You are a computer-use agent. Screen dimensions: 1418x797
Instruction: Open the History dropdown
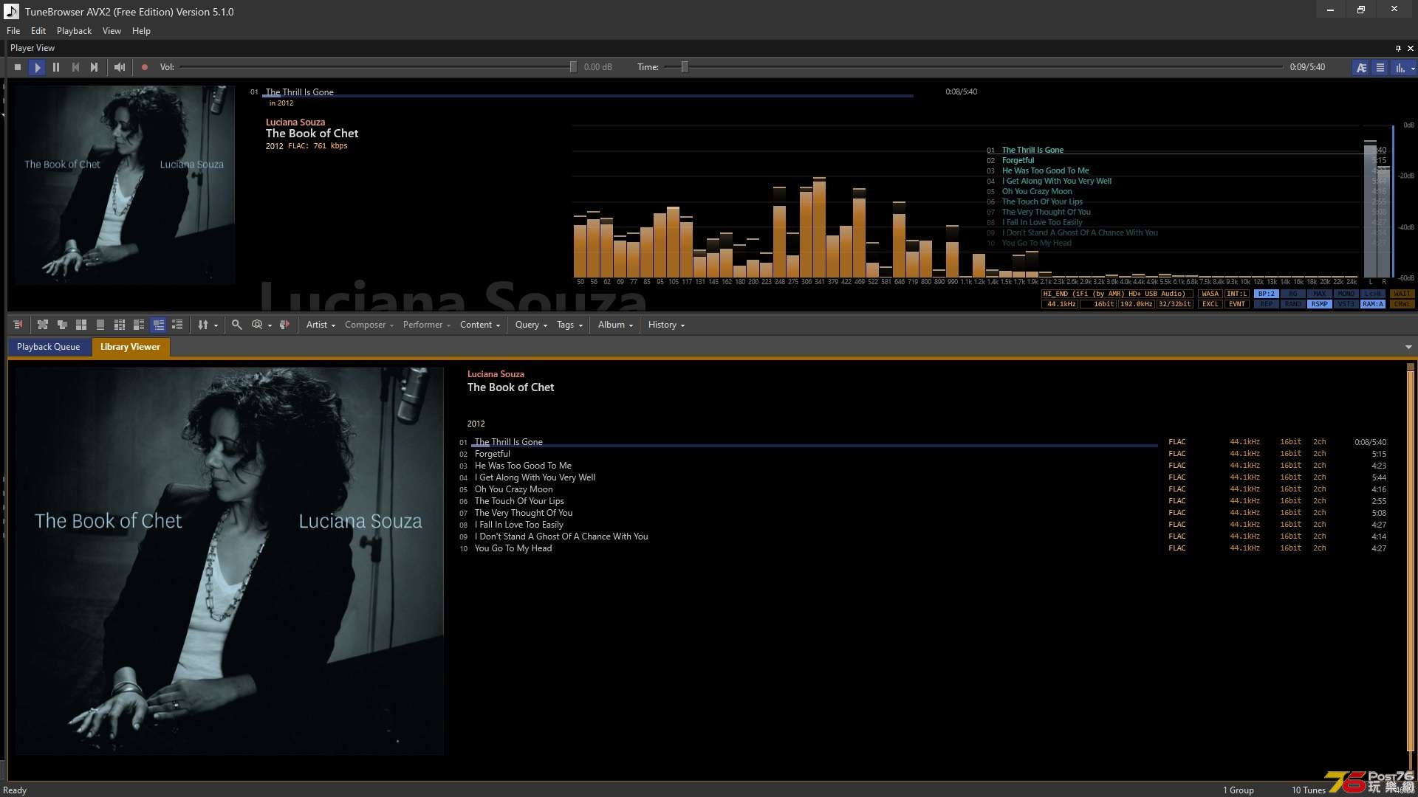point(666,325)
